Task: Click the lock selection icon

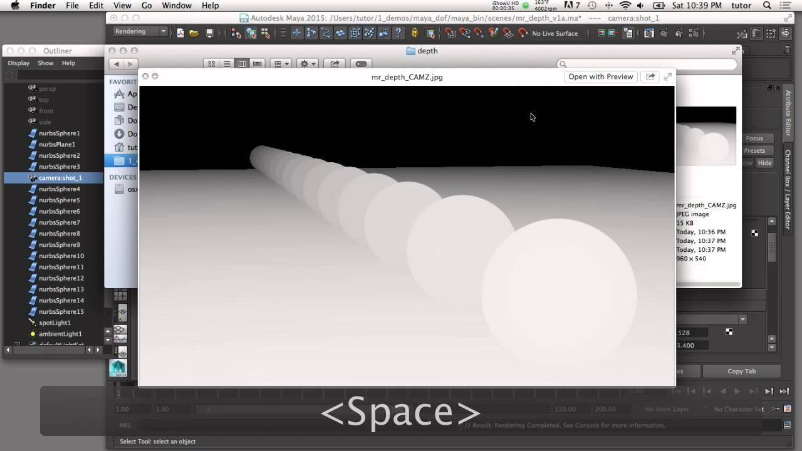Action: tap(414, 33)
